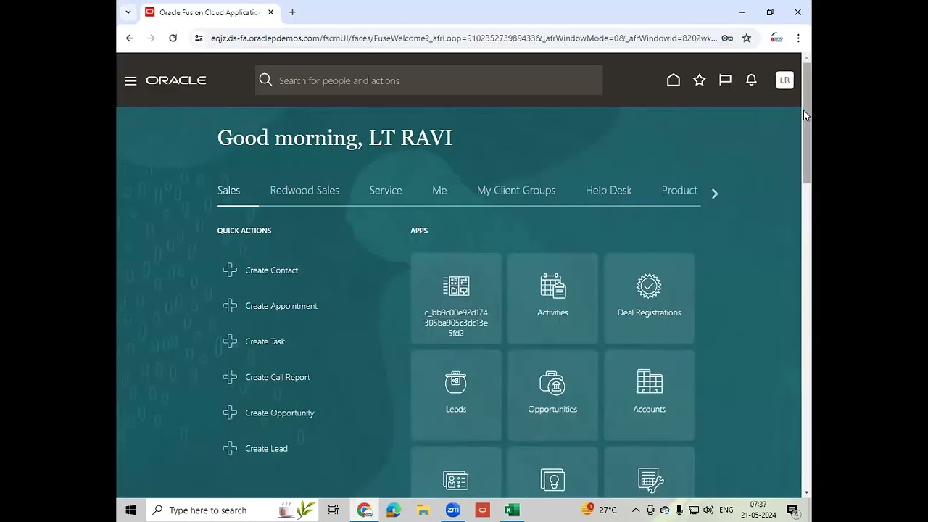Viewport: 928px width, 522px height.
Task: Click the Create Opportunity quick action
Action: pyautogui.click(x=280, y=413)
